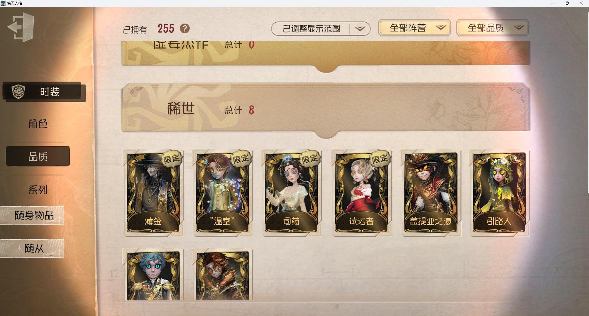Open the 司药 costume card

[x=292, y=193]
